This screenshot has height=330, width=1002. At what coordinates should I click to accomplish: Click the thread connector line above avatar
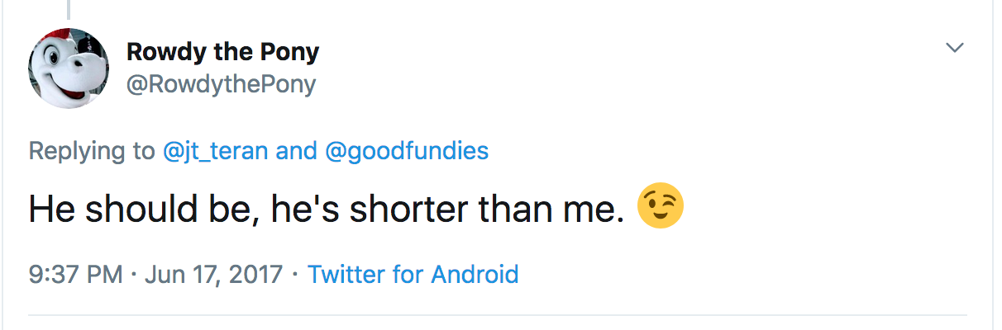[x=69, y=8]
